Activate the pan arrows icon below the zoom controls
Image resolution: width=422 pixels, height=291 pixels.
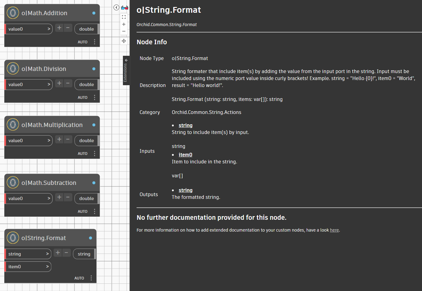pos(124,41)
